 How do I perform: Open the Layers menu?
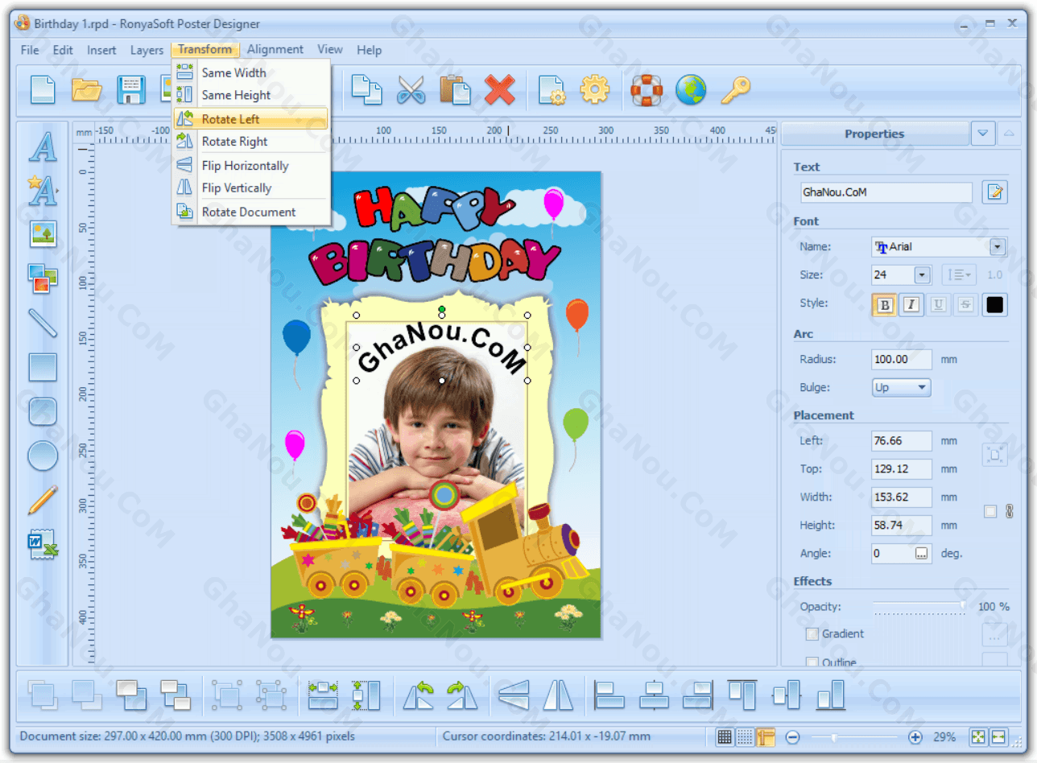pos(147,50)
